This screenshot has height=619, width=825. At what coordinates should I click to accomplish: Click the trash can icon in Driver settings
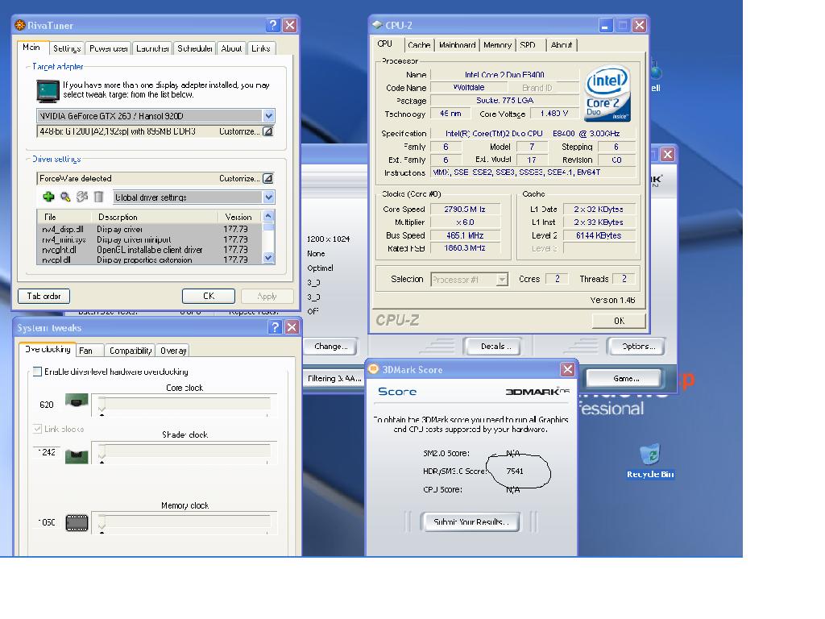click(x=98, y=197)
